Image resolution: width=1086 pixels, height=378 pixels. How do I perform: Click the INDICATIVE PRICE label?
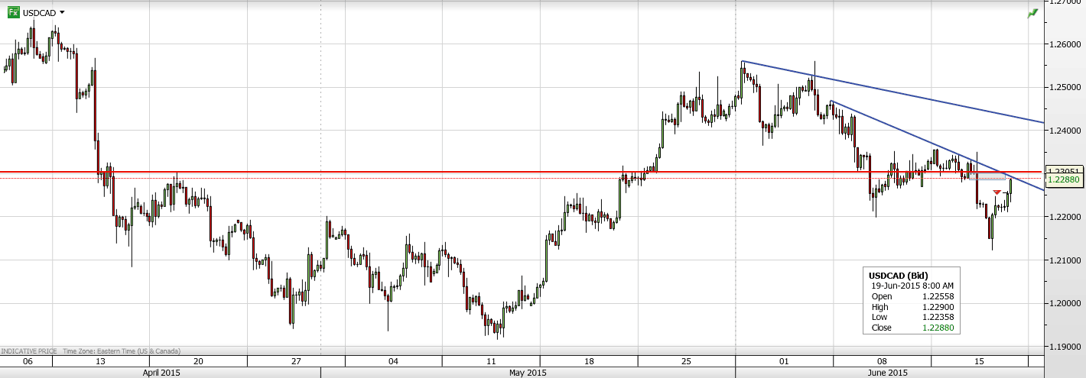point(28,351)
